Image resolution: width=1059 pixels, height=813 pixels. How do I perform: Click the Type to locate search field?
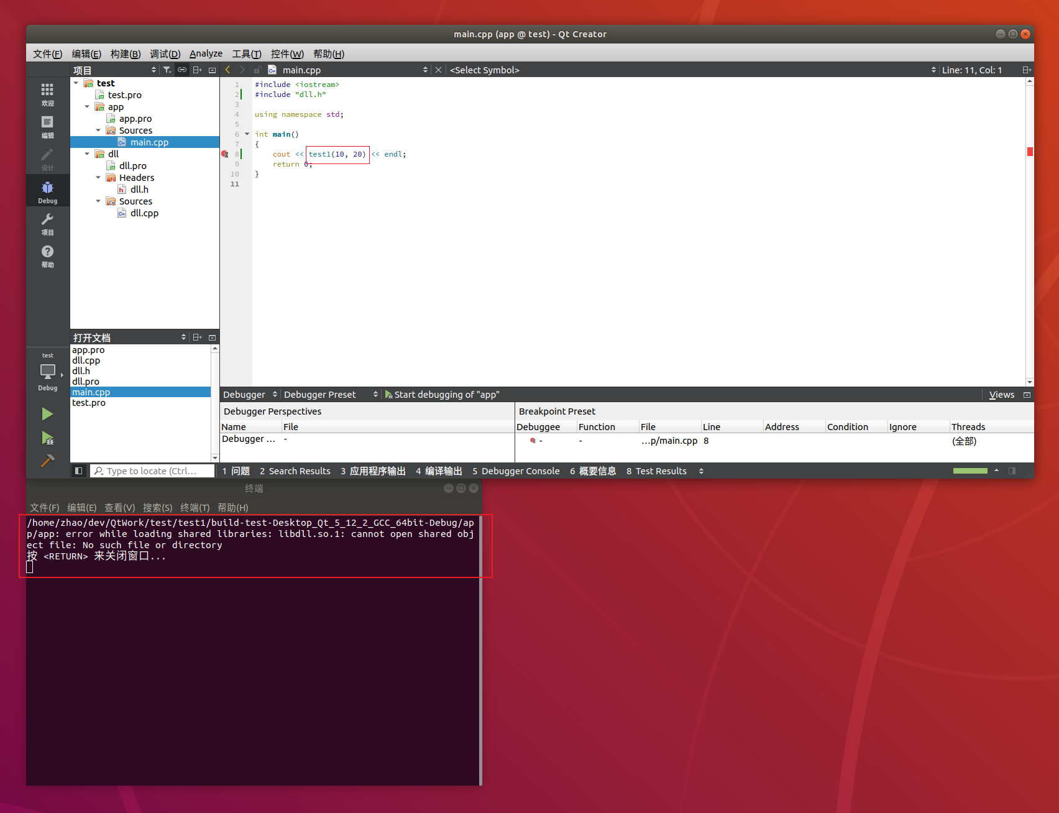152,471
